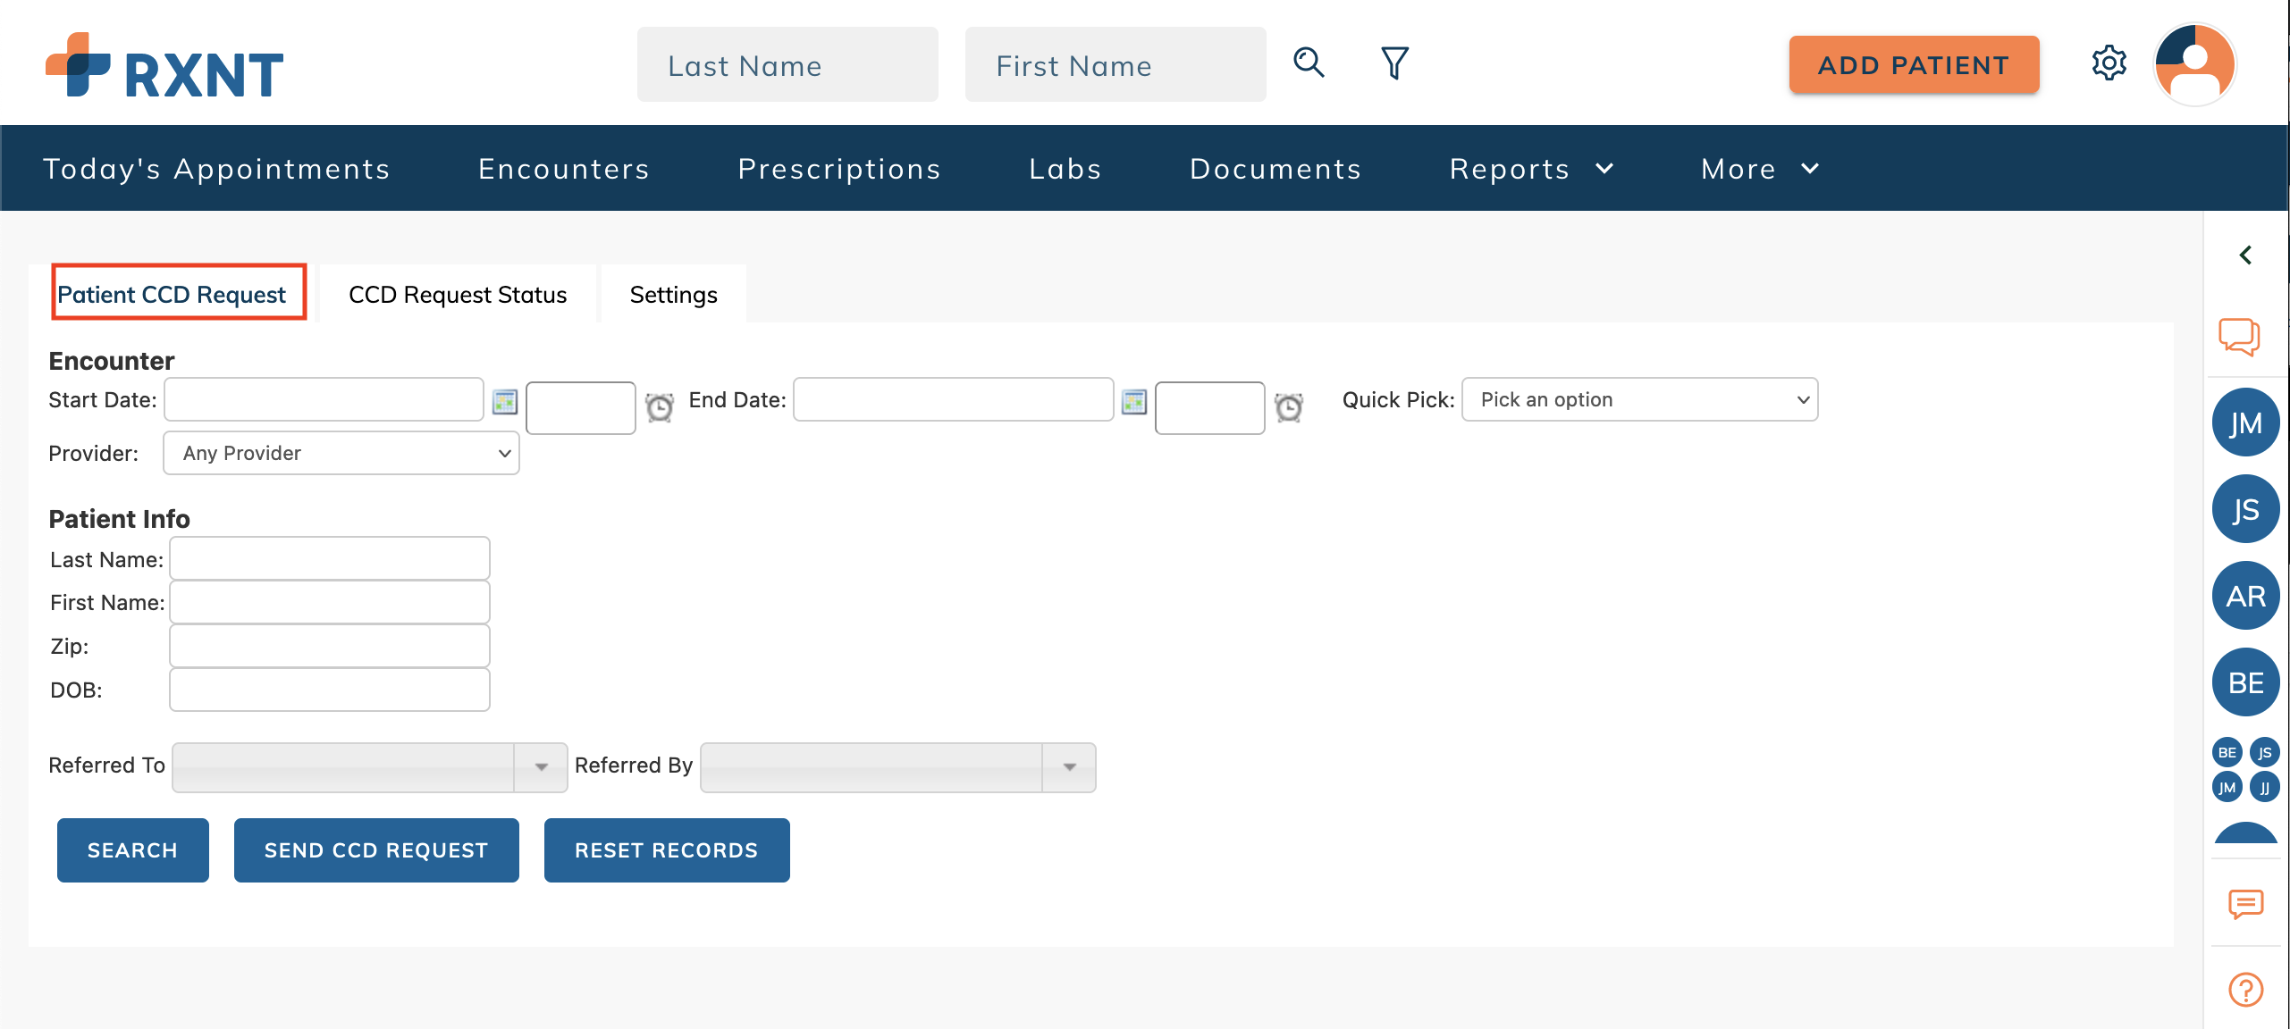Focus the header Last Name search field
This screenshot has height=1029, width=2290.
point(787,64)
